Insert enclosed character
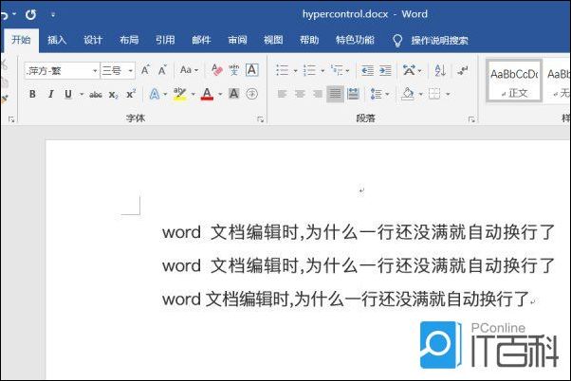Viewport: 571px width, 381px height. click(251, 94)
